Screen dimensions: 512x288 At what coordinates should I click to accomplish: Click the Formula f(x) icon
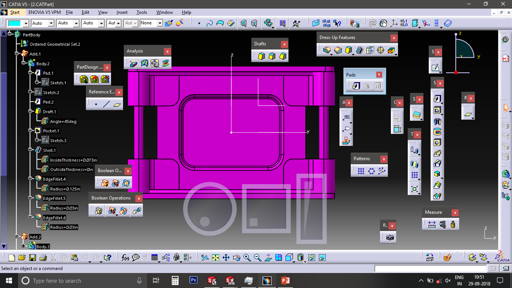[125, 258]
